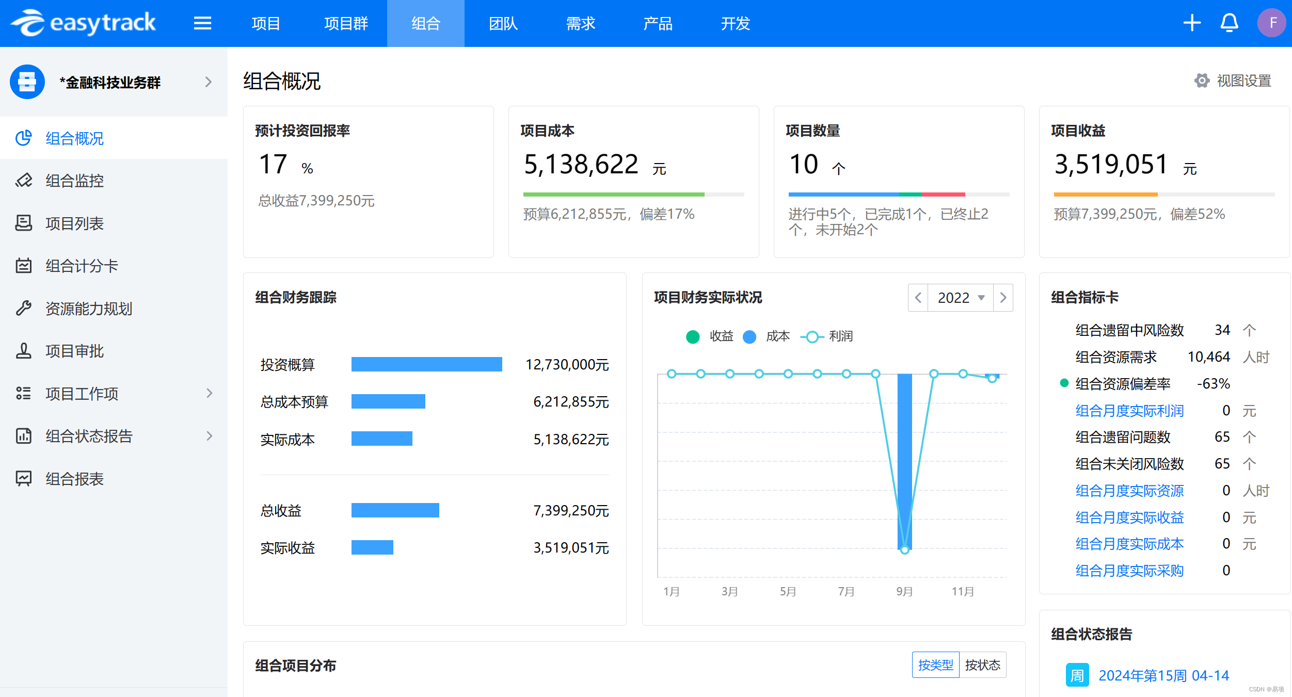
Task: Go to previous year arrow
Action: 918,298
